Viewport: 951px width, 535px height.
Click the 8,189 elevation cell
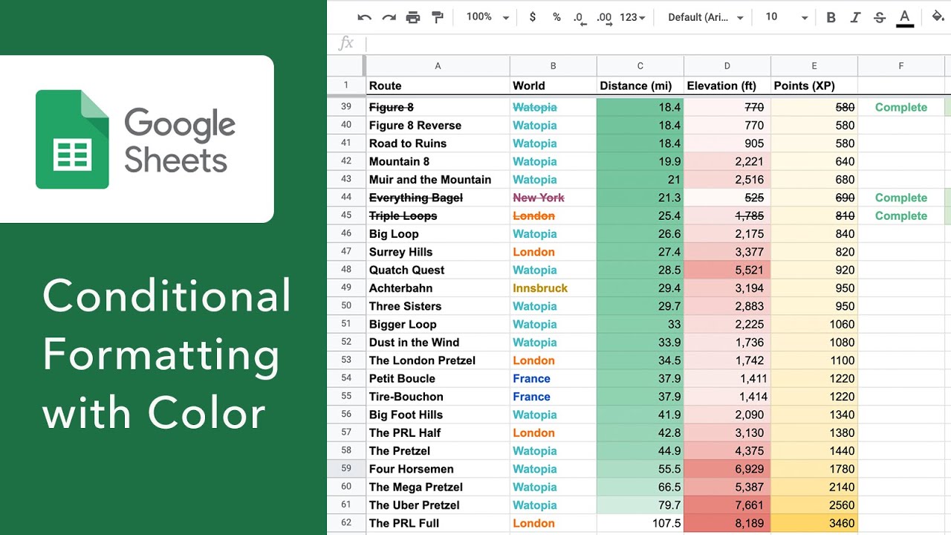pos(727,523)
